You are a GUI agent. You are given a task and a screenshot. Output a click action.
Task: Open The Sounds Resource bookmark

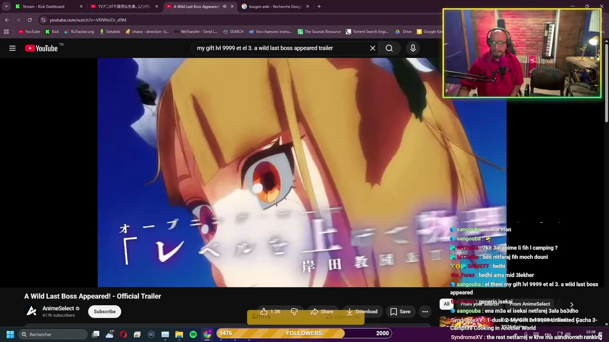(x=319, y=32)
